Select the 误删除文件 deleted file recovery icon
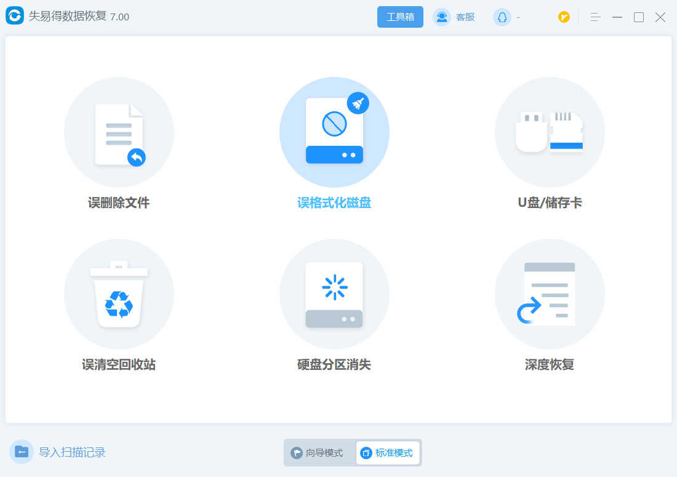 (x=119, y=132)
